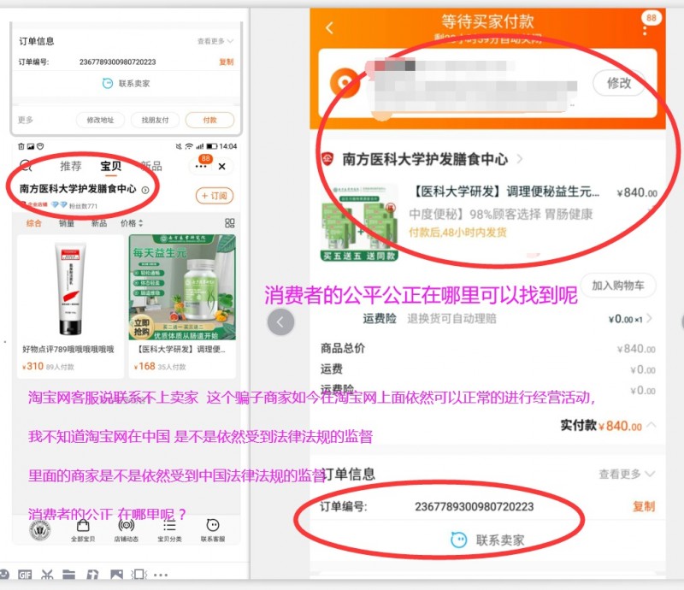Click the folder icon in the bottom toolbar

68,575
